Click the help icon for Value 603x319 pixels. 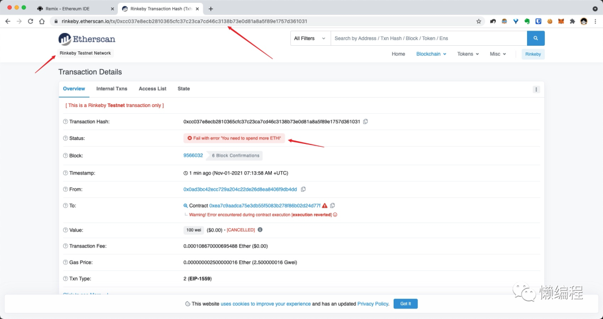[x=65, y=230]
